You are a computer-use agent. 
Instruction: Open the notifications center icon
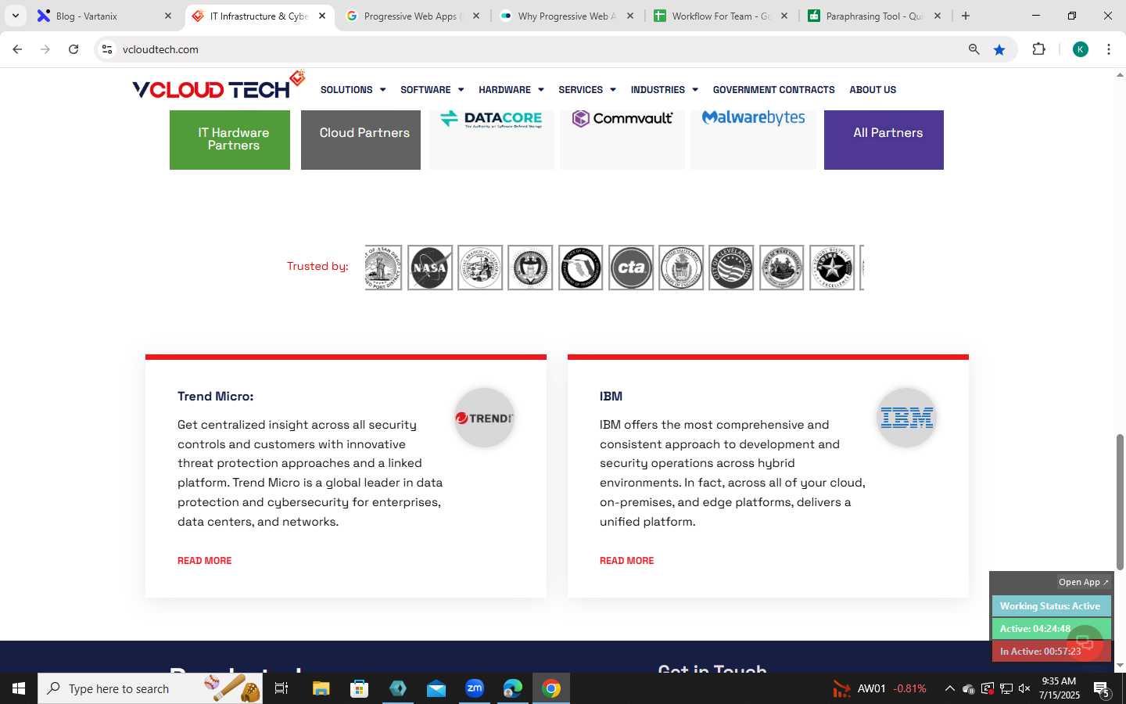click(1102, 689)
